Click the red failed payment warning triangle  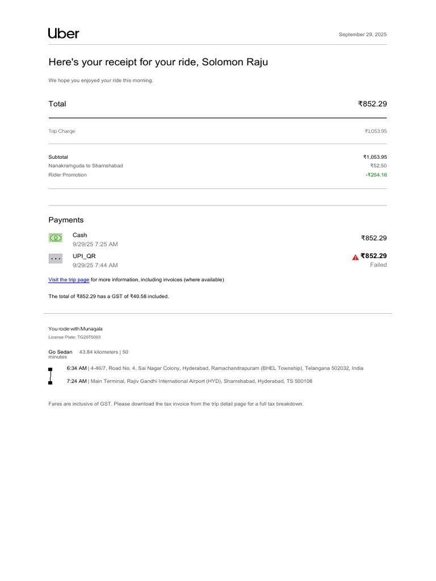[x=355, y=257]
